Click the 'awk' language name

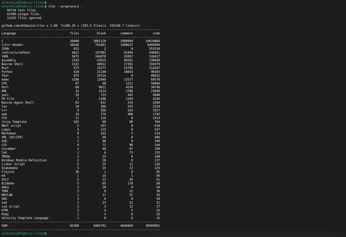pyautogui.click(x=4, y=114)
